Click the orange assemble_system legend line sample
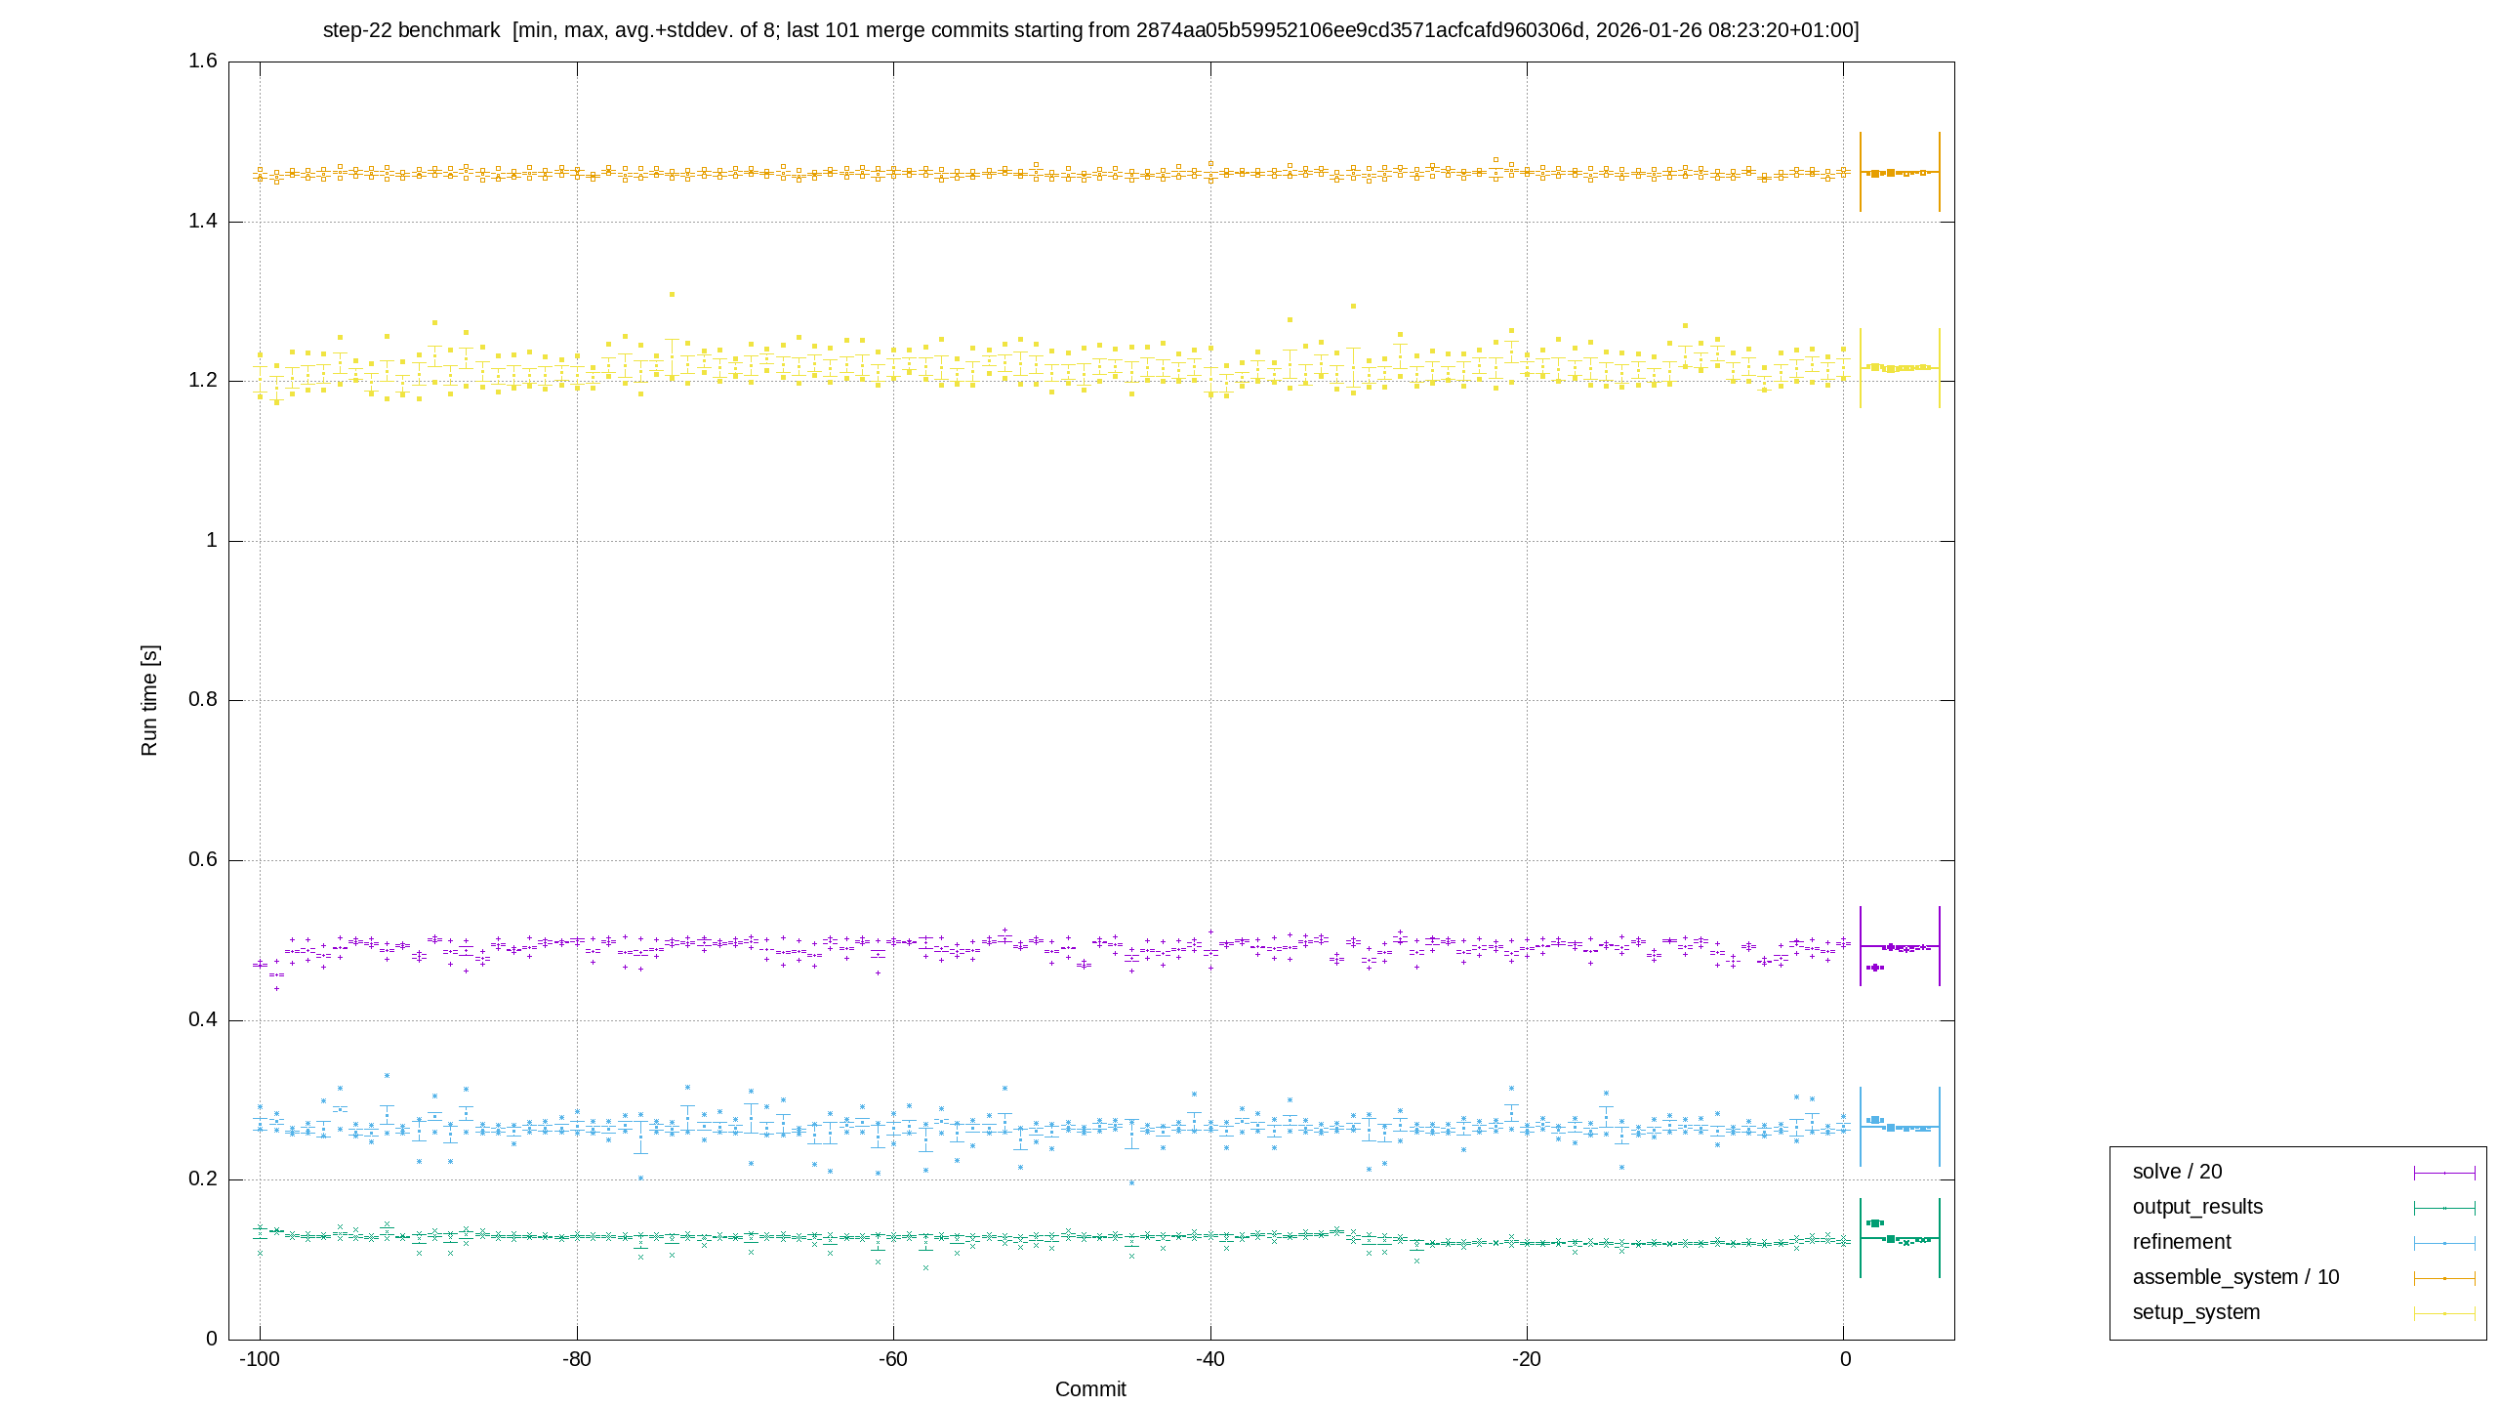Screen dimensions: 2499x1406 tap(2444, 1278)
